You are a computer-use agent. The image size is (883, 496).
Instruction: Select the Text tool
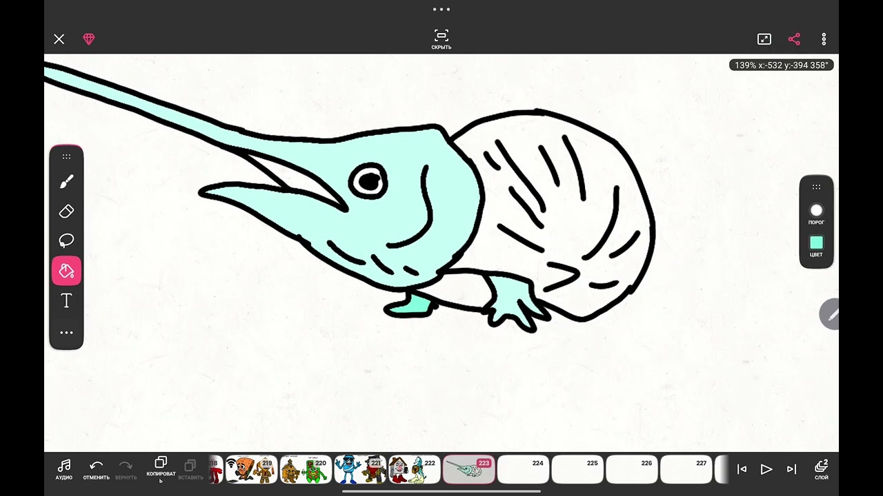click(x=66, y=301)
